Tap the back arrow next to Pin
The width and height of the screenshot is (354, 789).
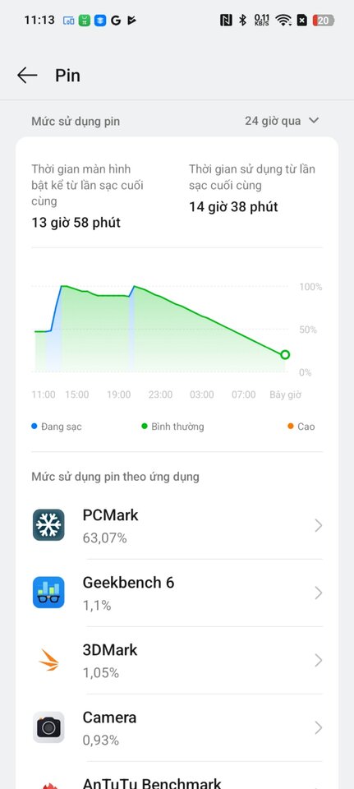tap(27, 76)
